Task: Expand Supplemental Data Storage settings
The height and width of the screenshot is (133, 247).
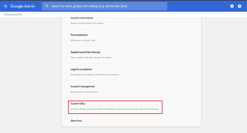Action: click(x=131, y=55)
